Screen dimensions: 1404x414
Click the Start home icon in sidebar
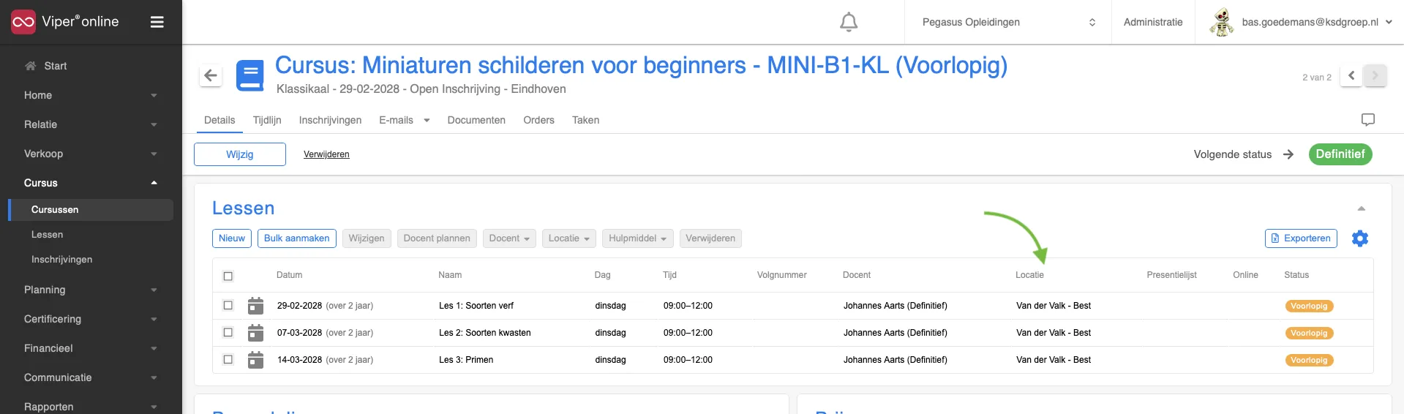(30, 66)
